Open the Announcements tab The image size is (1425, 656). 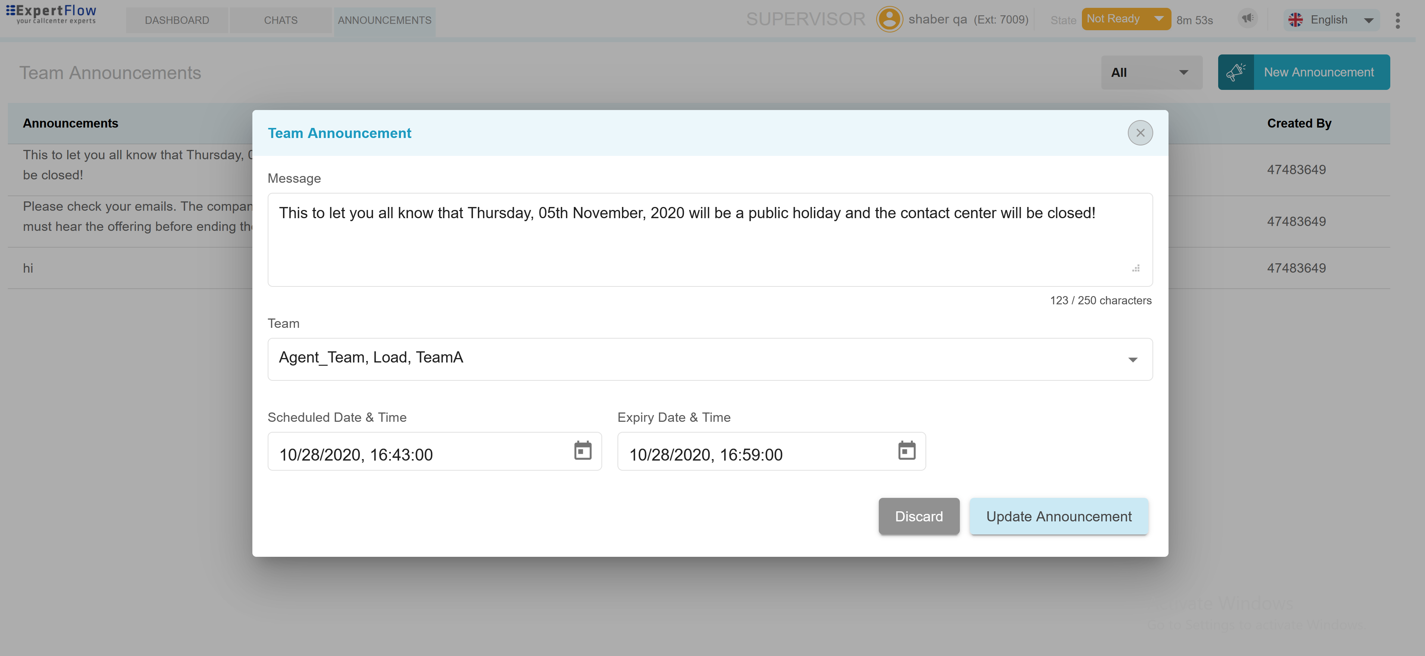pos(385,21)
